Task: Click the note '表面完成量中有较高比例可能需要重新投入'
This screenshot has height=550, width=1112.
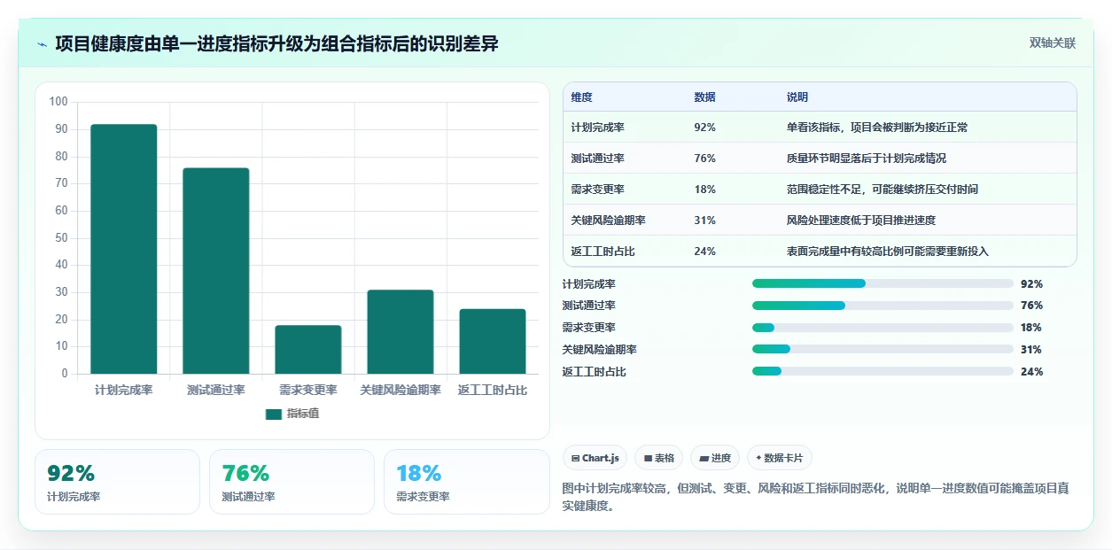Action: (888, 252)
